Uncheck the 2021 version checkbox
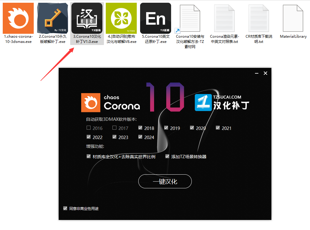The width and height of the screenshot is (310, 230). tap(218, 128)
